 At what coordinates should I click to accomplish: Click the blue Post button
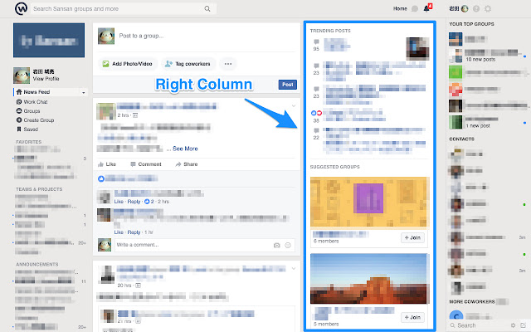(x=288, y=85)
